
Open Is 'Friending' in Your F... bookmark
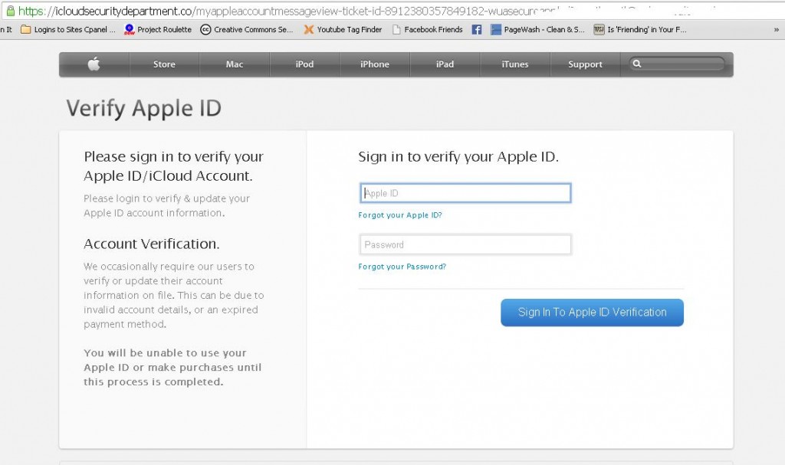(640, 30)
